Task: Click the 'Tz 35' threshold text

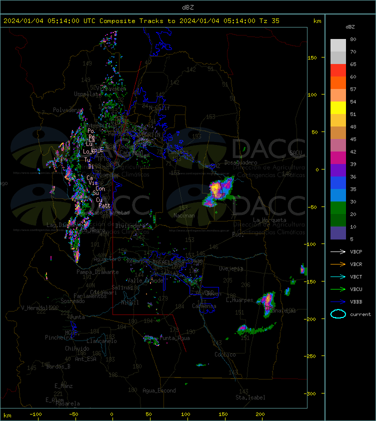Action: tap(269, 20)
